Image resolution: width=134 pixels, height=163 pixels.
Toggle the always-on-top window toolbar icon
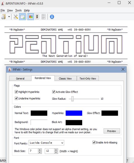coord(22,17)
